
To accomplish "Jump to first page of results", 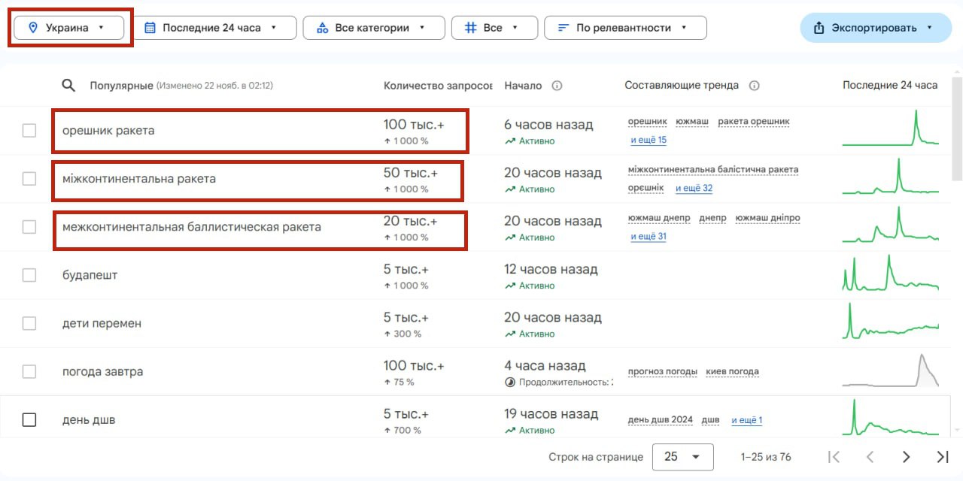I will tap(834, 457).
